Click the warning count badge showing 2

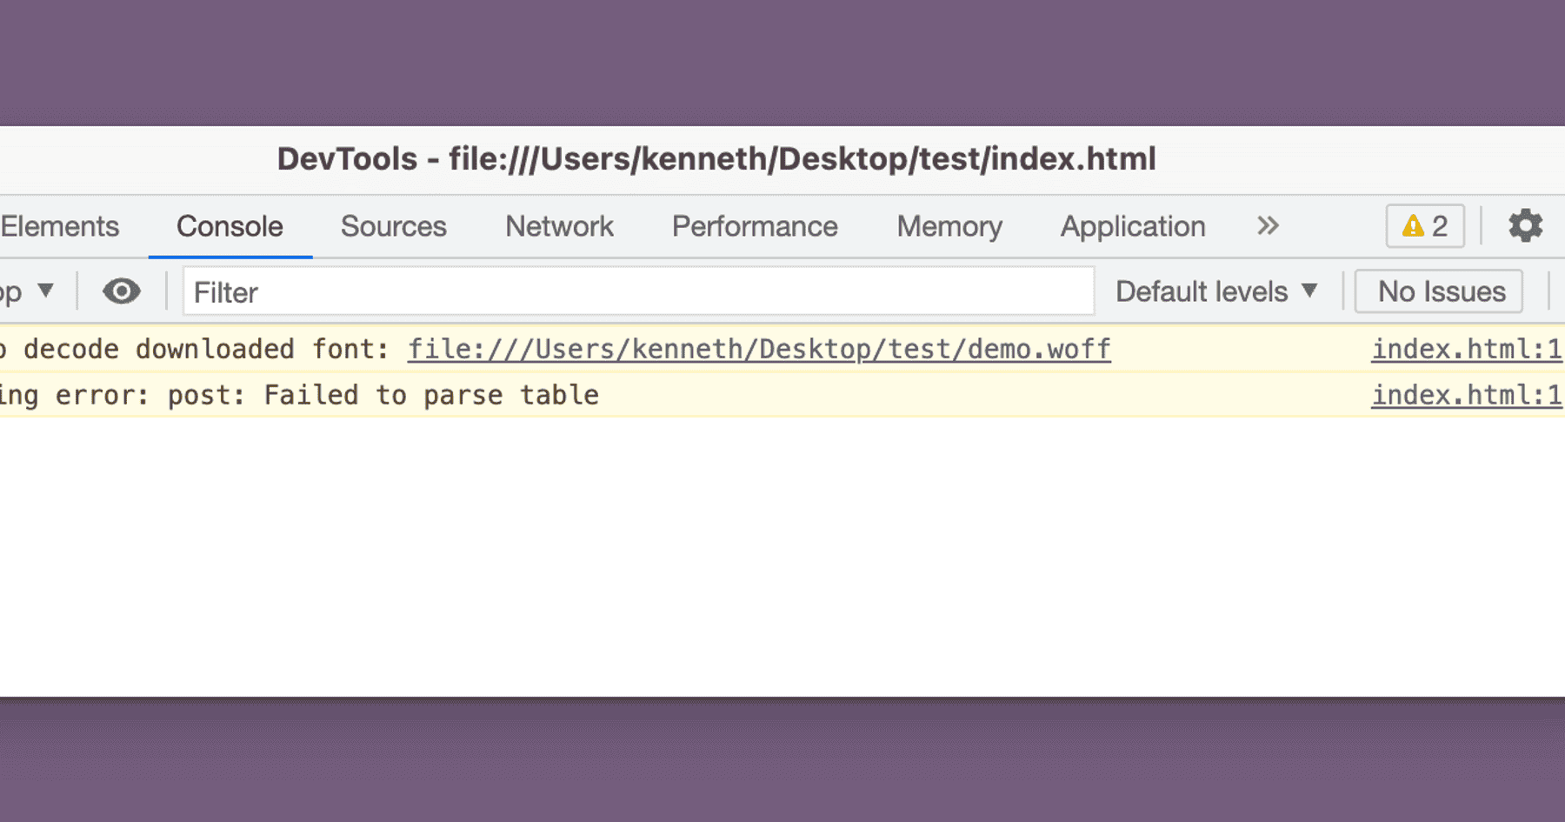1424,226
